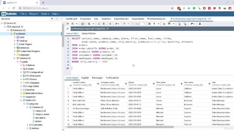Viewport: 234px width, 131px height.
Task: Open the Notifications results tab
Action: point(112,78)
